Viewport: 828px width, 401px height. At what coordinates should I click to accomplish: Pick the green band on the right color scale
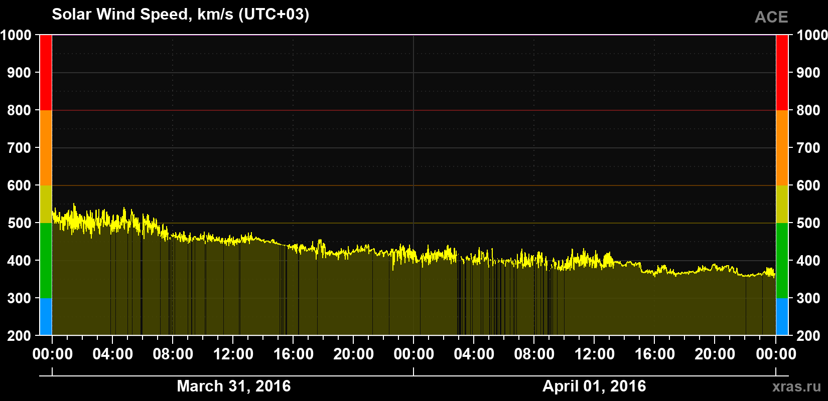tap(782, 261)
